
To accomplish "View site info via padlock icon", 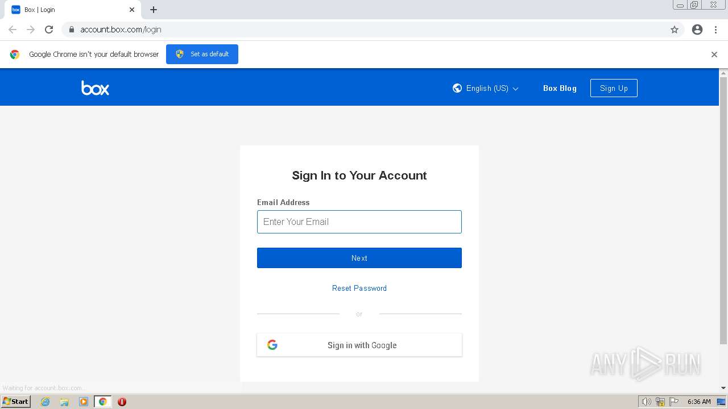I will [71, 30].
